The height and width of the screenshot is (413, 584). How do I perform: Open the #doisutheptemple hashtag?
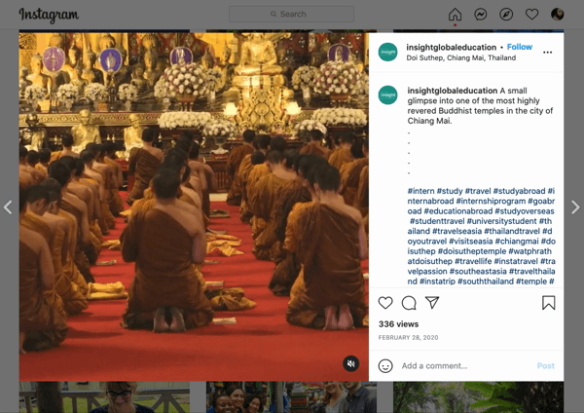point(472,251)
